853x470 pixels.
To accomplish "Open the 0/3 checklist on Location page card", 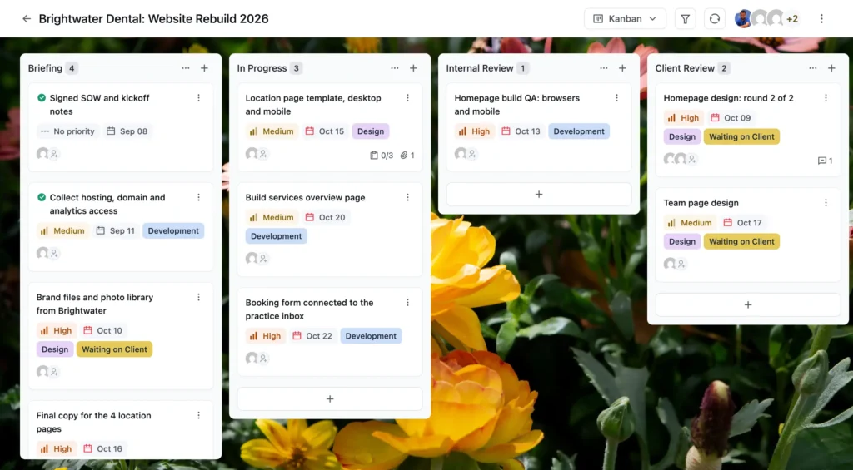I will [x=382, y=156].
